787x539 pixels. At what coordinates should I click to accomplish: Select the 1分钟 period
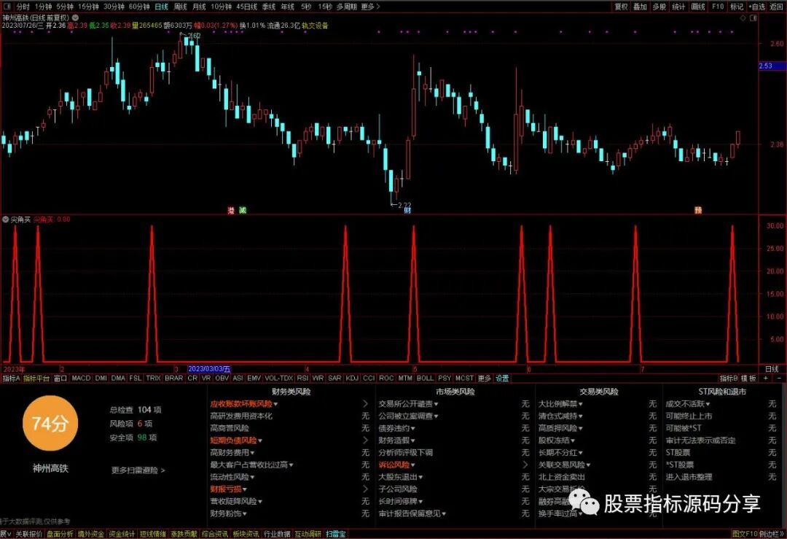43,7
